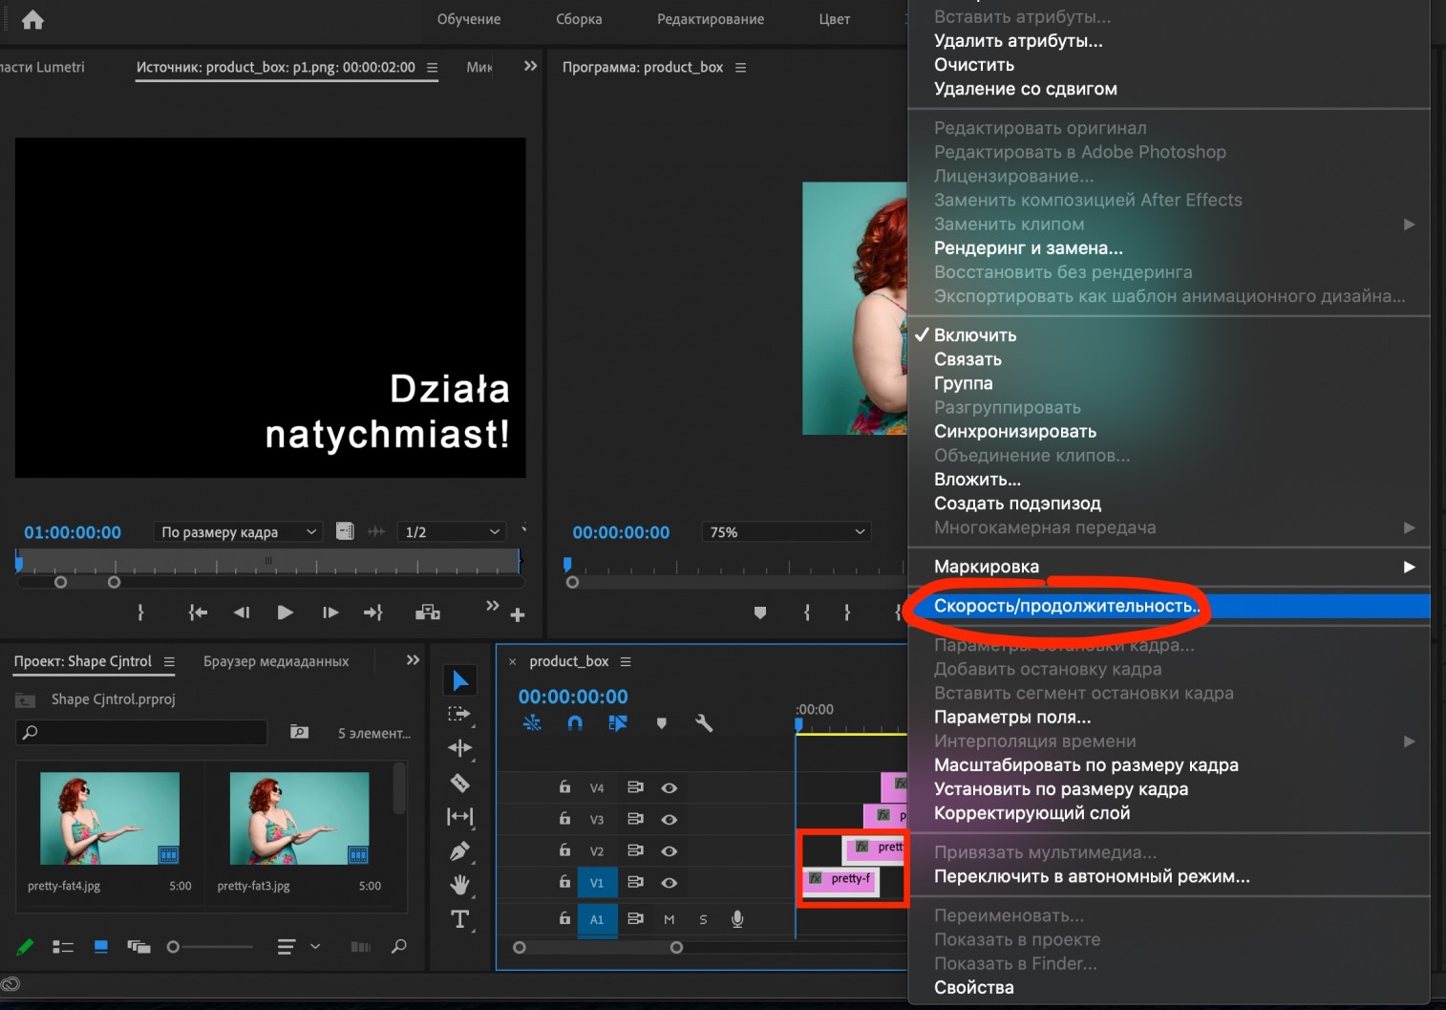
Task: Toggle Linked Selection in timeline
Action: coord(618,723)
